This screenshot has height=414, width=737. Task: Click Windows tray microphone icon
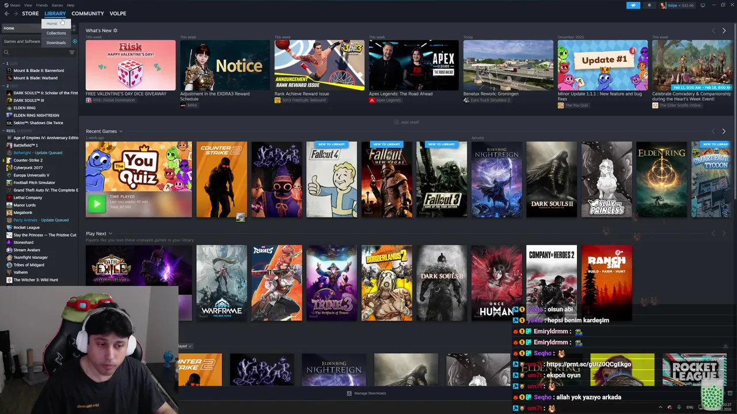click(x=679, y=407)
